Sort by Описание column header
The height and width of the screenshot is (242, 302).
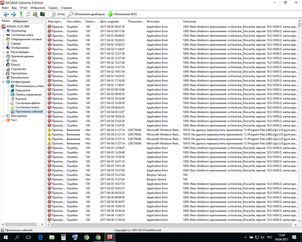(x=239, y=21)
